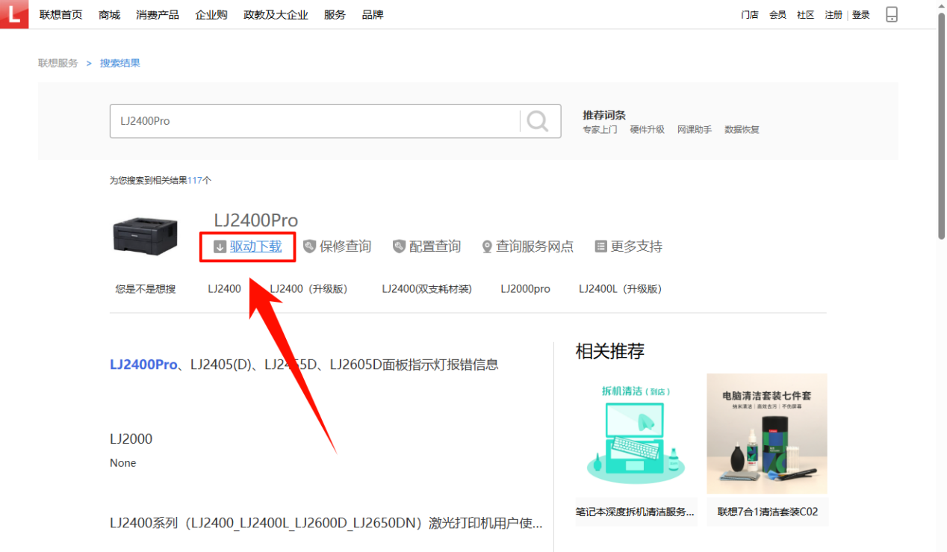Click the search magnifier icon
The width and height of the screenshot is (947, 552).
point(538,121)
